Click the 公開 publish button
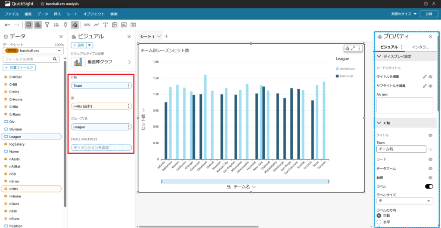 [429, 14]
